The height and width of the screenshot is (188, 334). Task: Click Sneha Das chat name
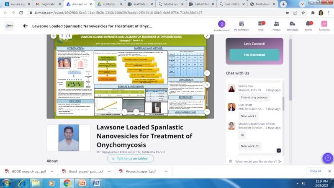coord(245,86)
